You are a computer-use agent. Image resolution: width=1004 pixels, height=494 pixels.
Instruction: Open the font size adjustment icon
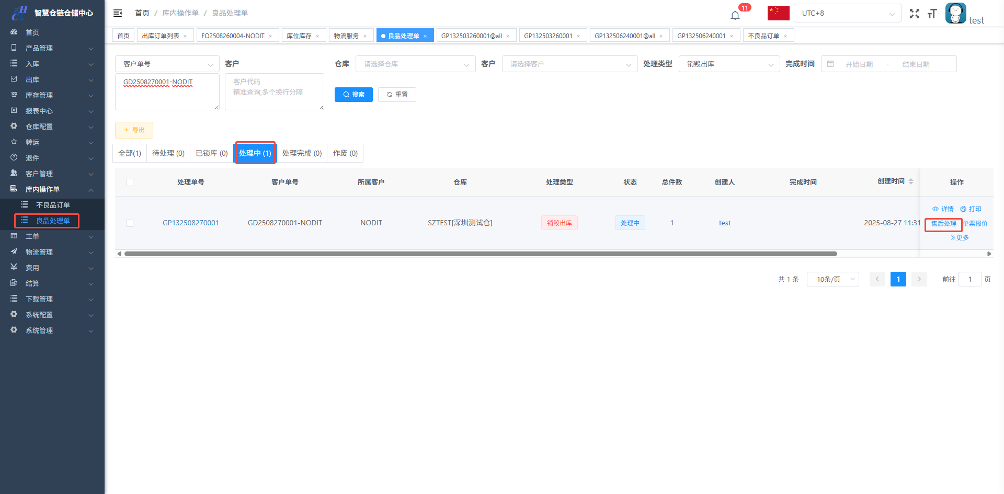pos(932,14)
